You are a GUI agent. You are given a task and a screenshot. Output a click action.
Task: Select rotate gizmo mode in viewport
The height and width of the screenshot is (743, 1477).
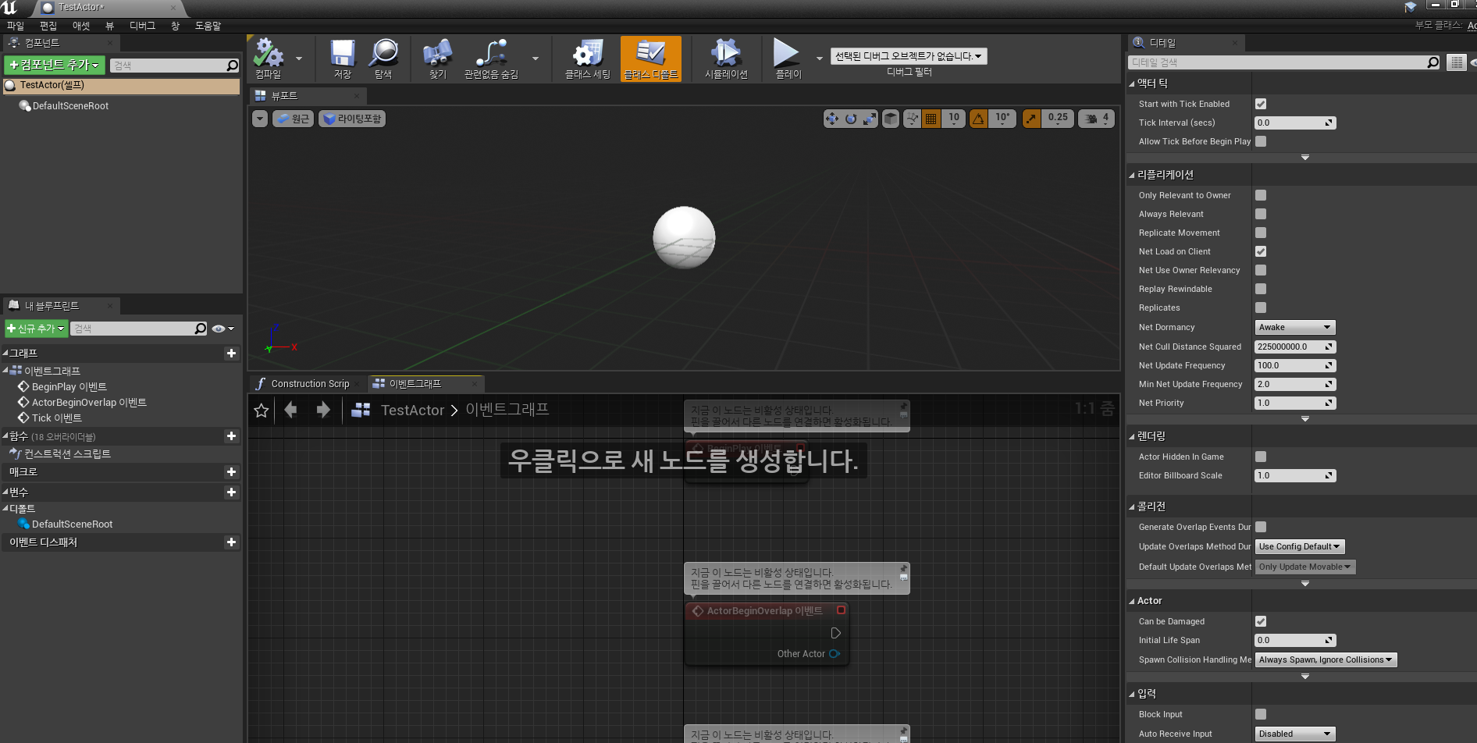coord(851,119)
